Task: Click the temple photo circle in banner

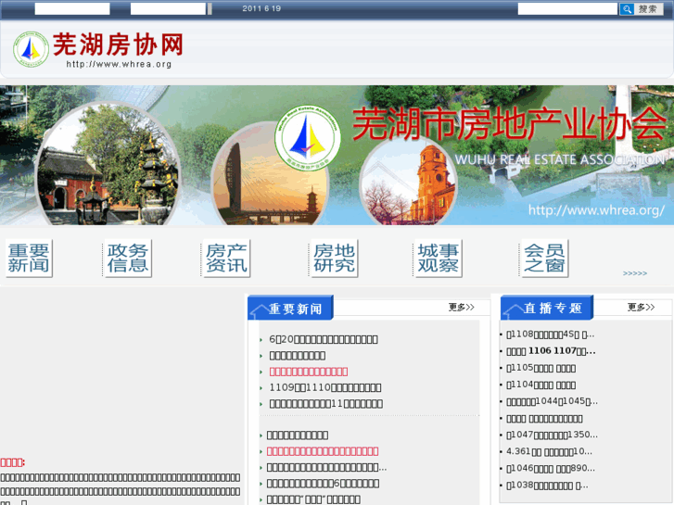Action: click(x=108, y=164)
